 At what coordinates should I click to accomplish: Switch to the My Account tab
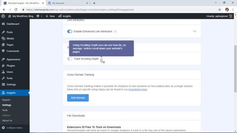68,3
